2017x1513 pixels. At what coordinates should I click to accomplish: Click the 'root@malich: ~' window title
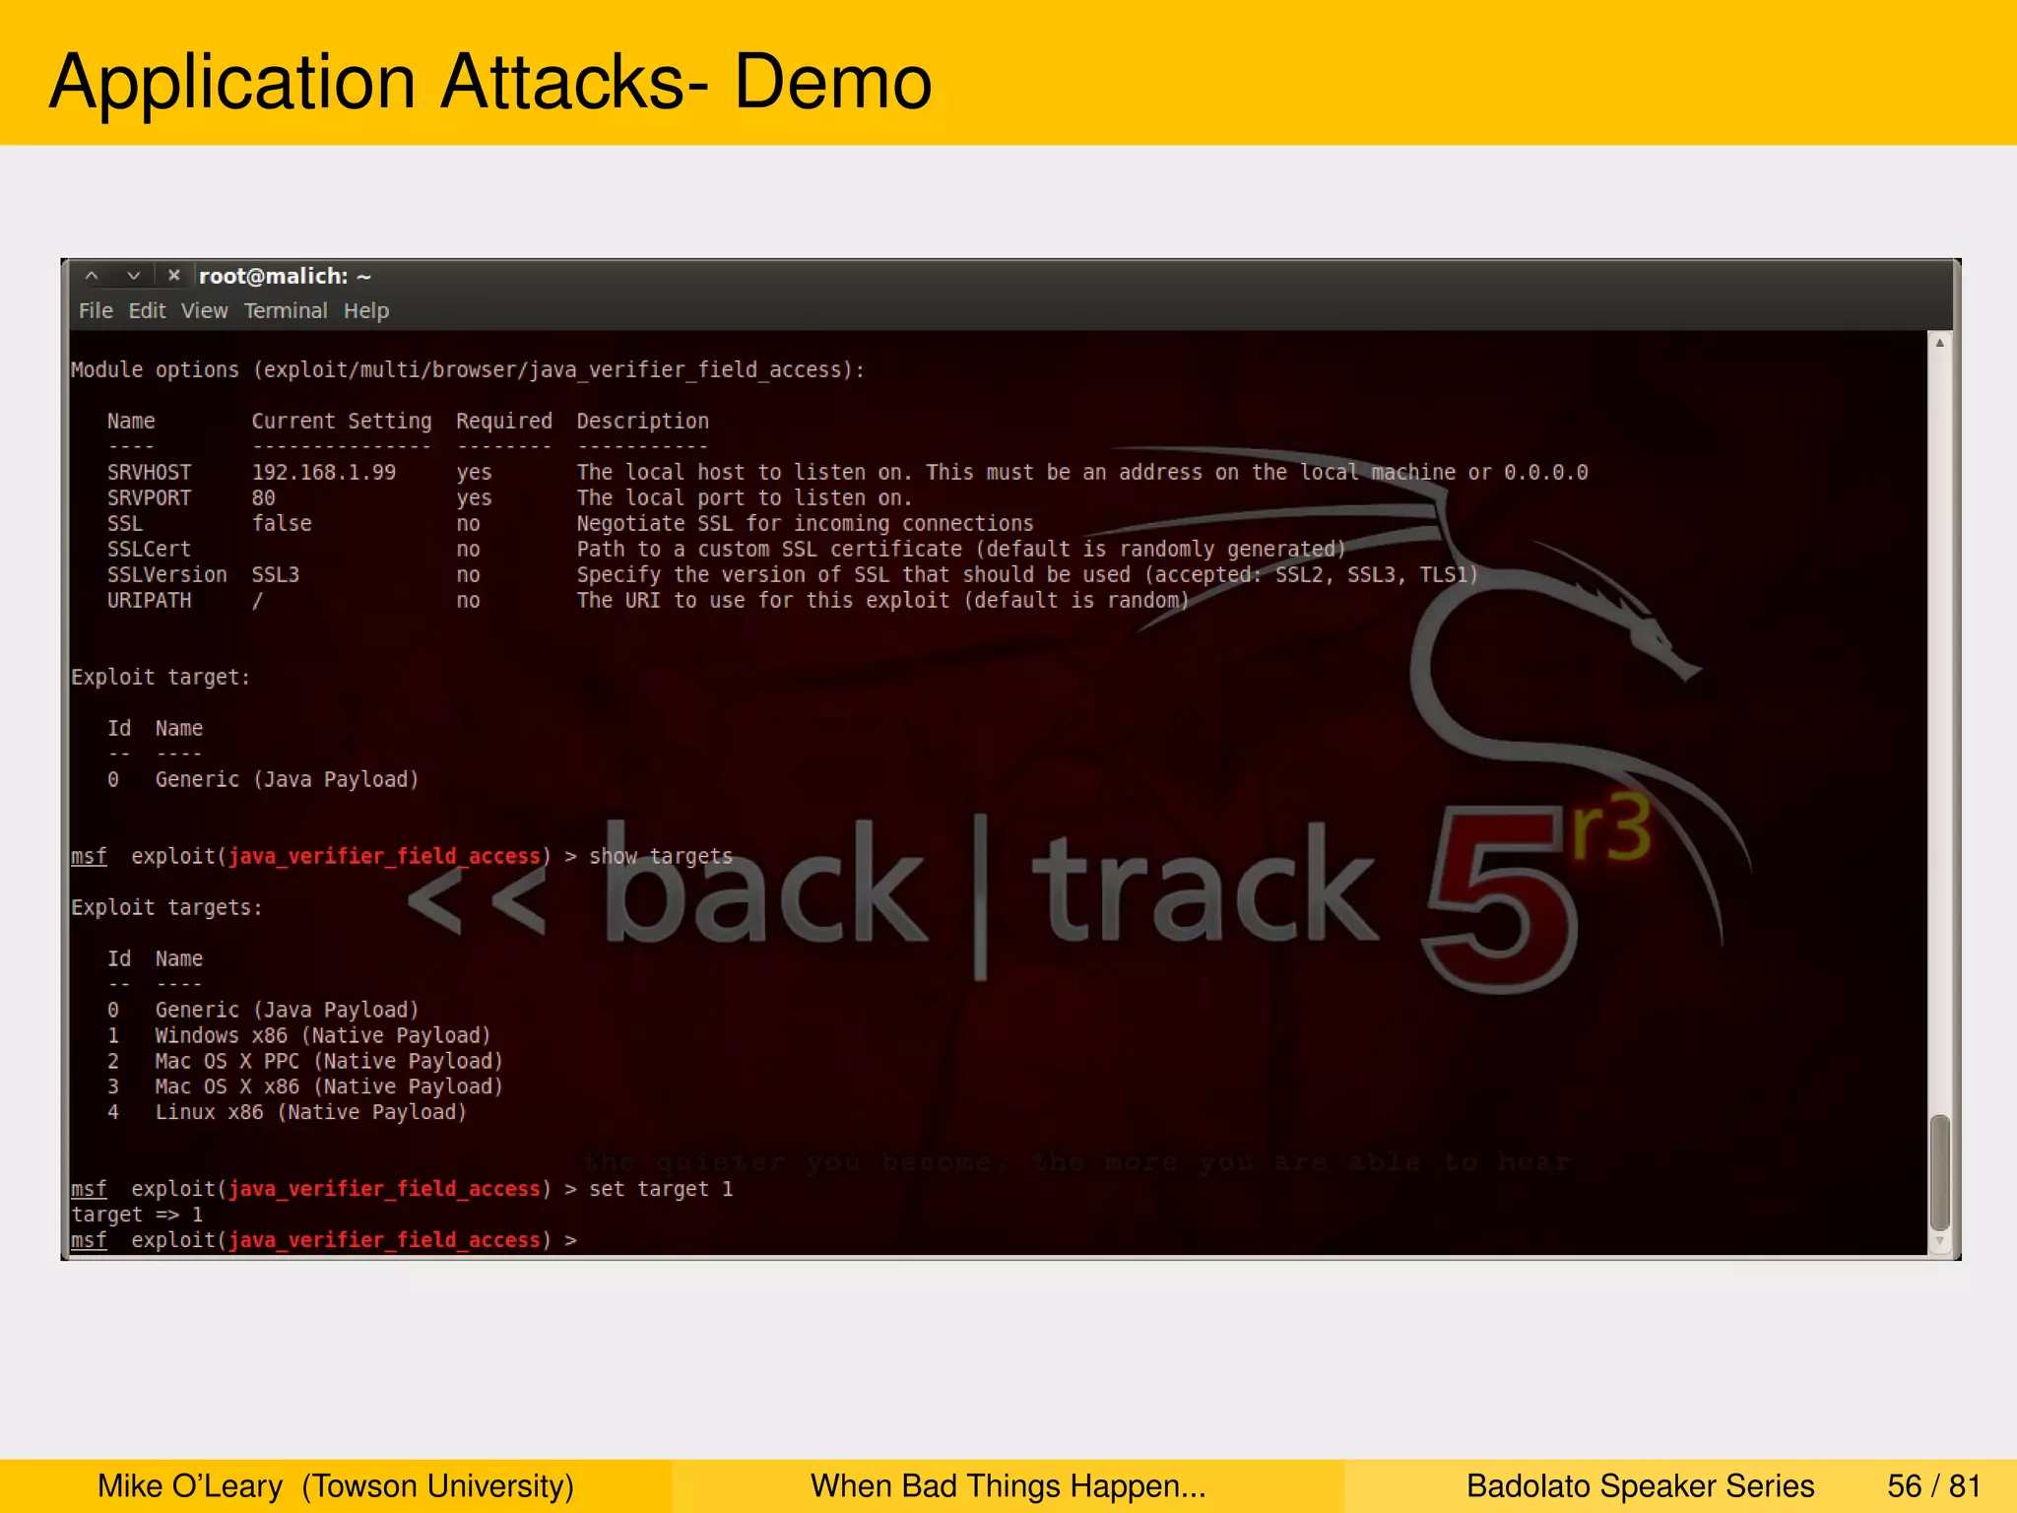(285, 276)
